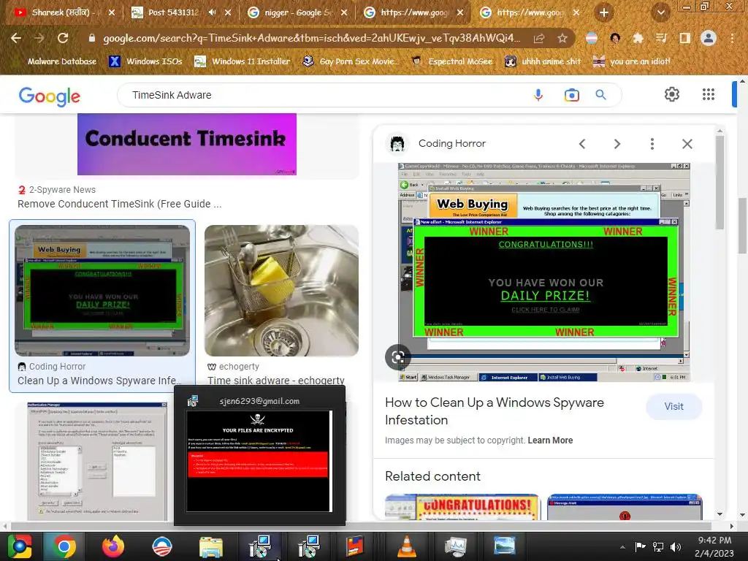Screen dimensions: 748x561
Task: Open the volume control in tray
Action: [x=675, y=547]
